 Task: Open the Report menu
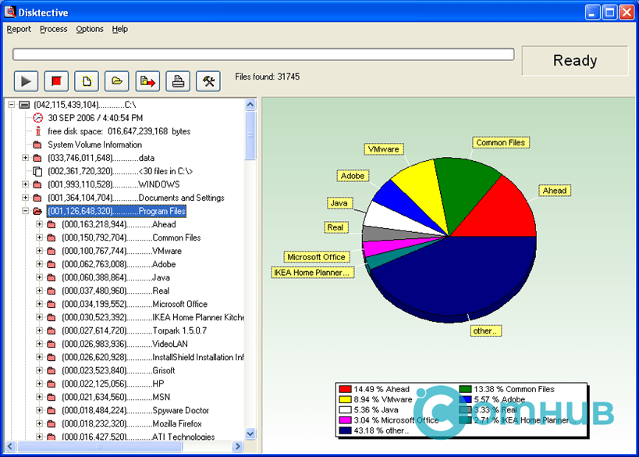[19, 29]
